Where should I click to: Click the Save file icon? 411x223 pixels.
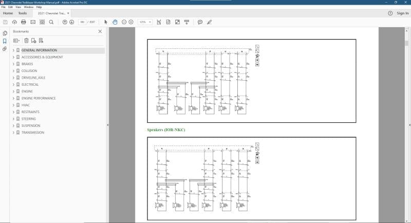coord(5,22)
